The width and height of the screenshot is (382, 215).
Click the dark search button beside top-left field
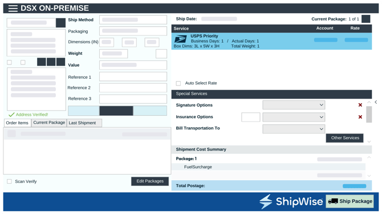[x=60, y=23]
